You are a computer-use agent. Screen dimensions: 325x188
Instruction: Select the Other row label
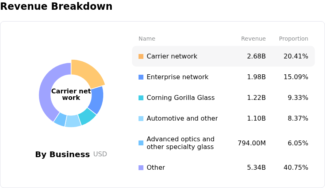tap(156, 168)
